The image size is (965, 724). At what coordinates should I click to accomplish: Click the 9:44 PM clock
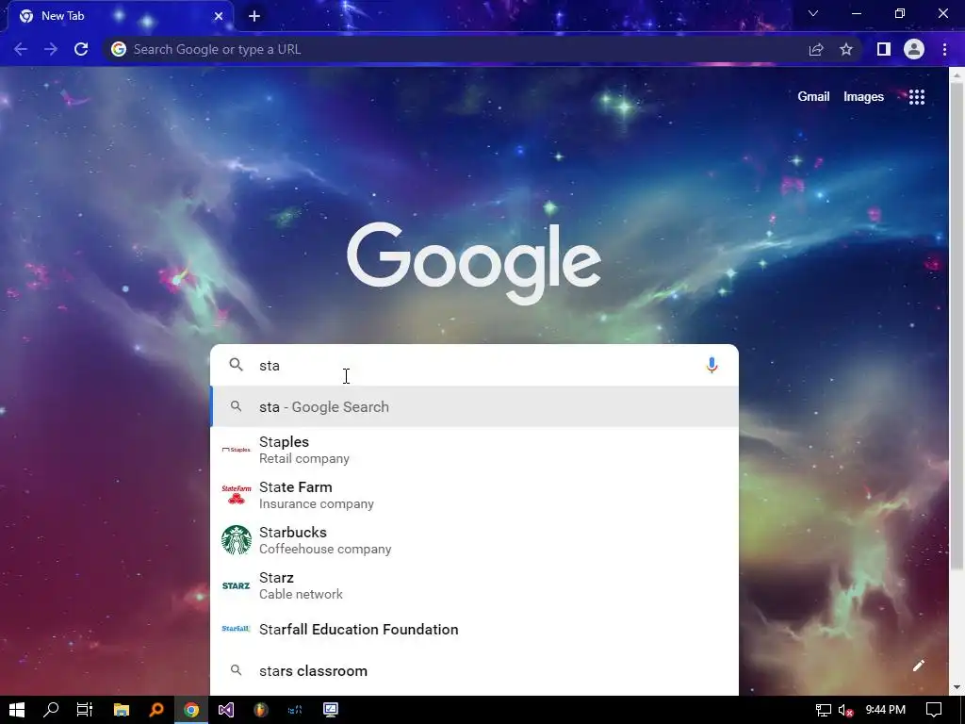[886, 710]
